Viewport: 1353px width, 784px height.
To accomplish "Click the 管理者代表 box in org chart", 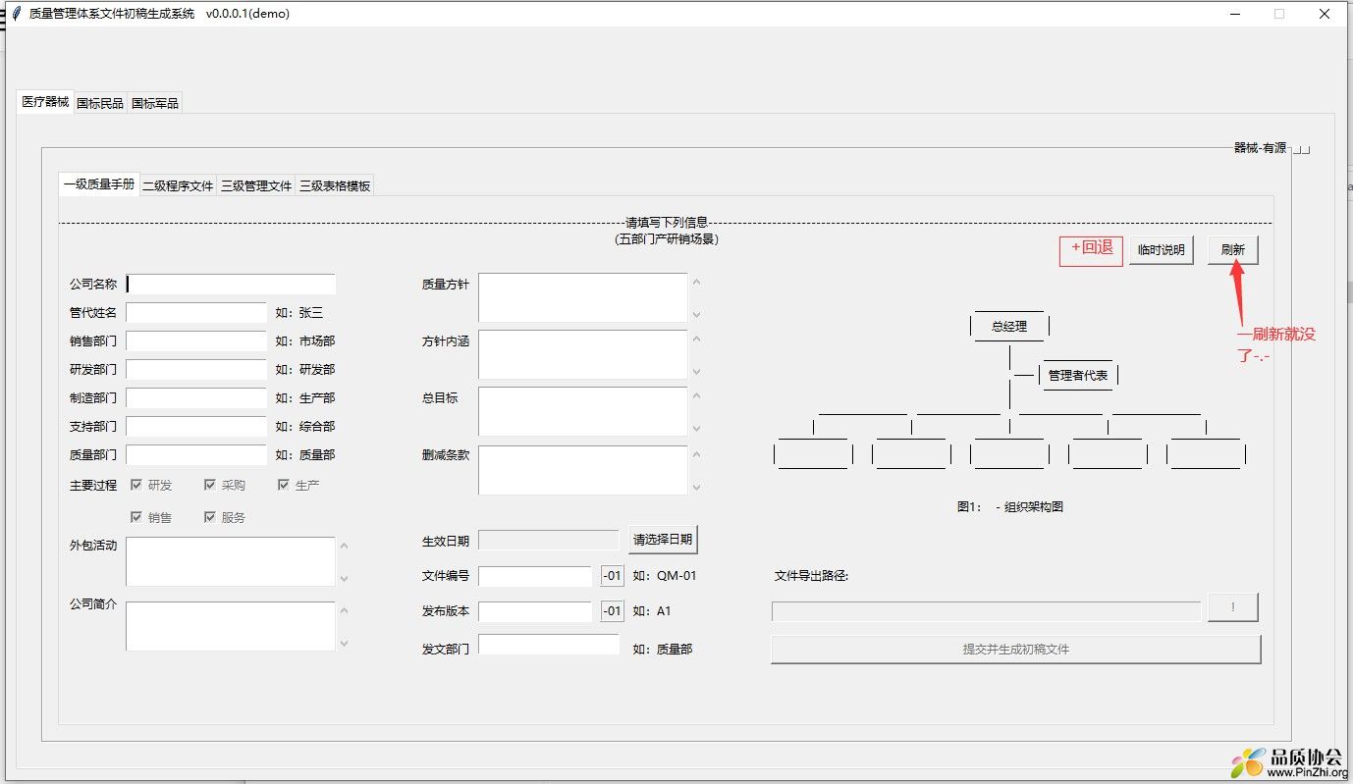I will tap(1078, 375).
